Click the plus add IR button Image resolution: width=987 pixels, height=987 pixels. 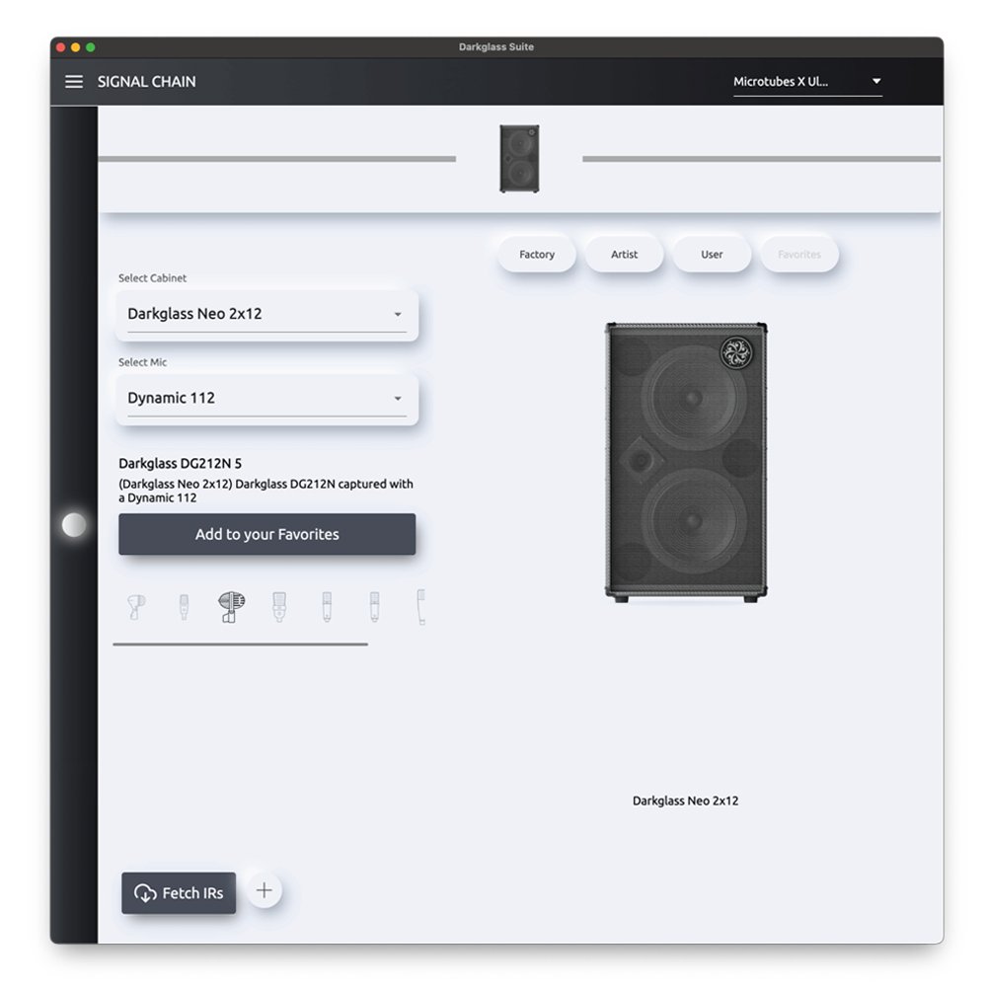click(x=265, y=890)
